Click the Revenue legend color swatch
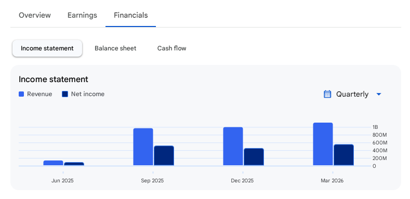 21,94
